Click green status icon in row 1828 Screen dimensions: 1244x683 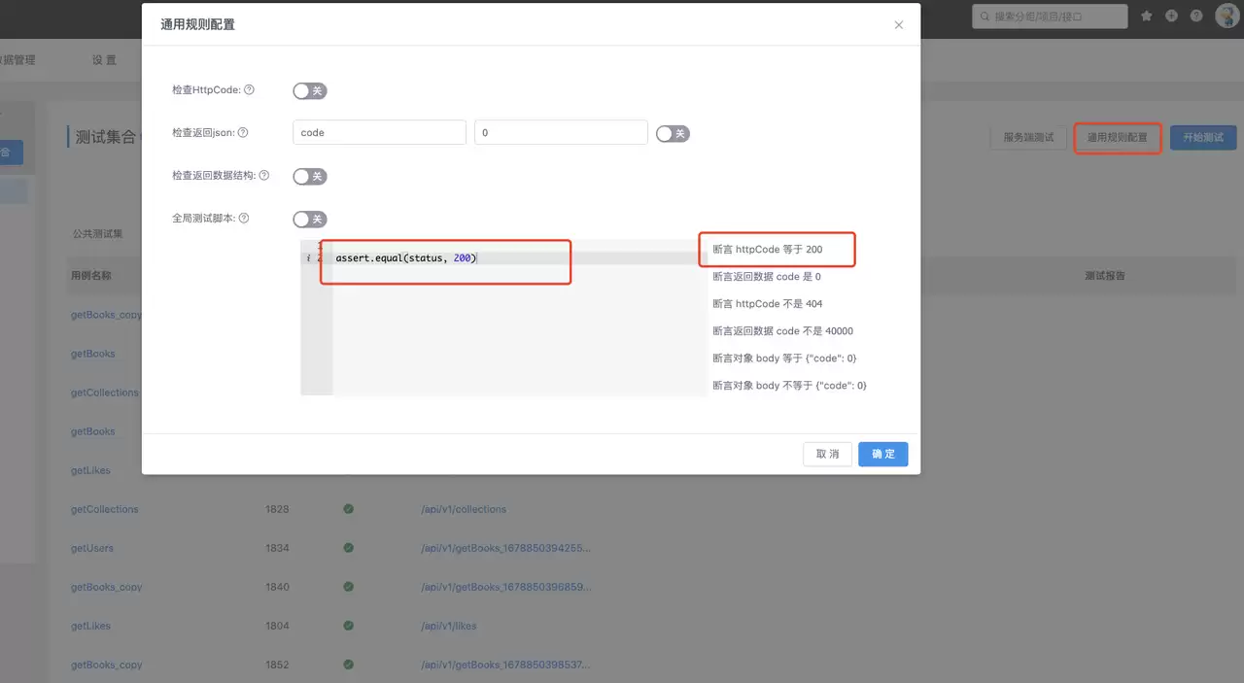point(348,509)
